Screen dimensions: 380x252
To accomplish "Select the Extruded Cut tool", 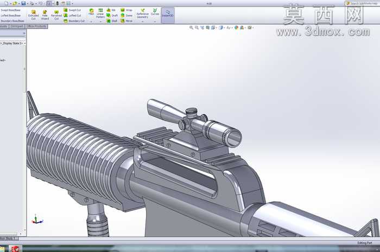I will tap(34, 15).
